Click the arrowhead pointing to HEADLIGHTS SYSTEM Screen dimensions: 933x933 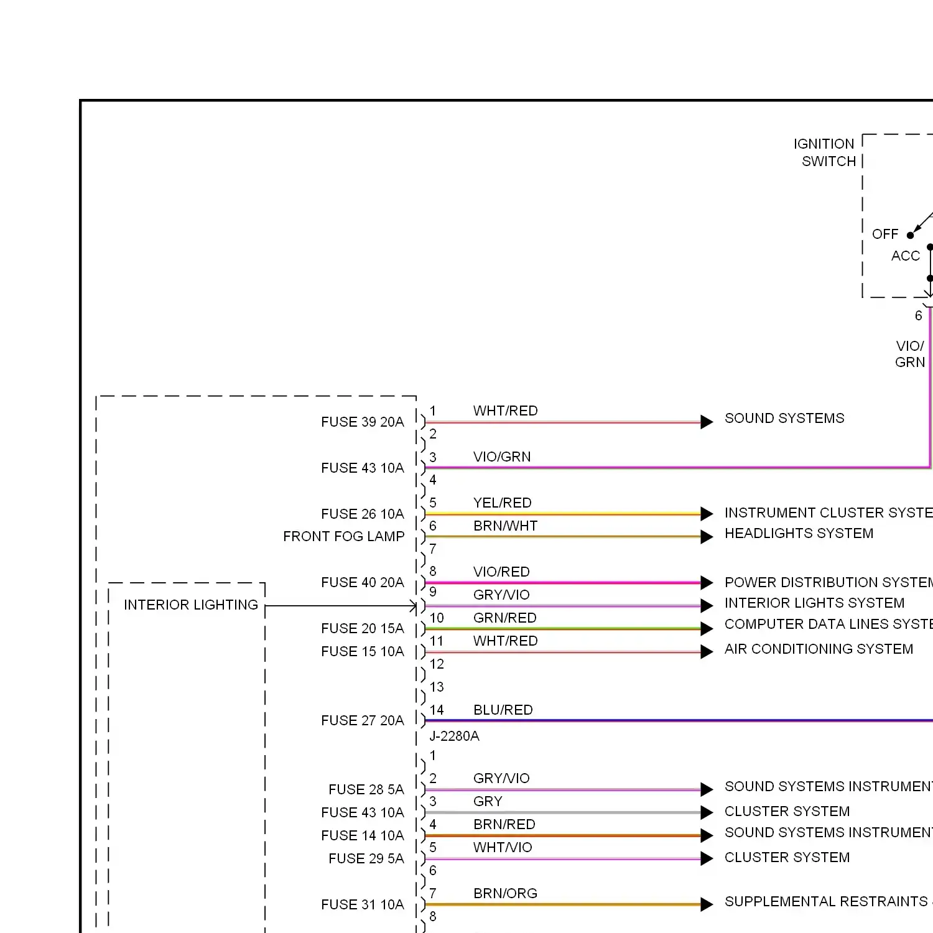(707, 537)
